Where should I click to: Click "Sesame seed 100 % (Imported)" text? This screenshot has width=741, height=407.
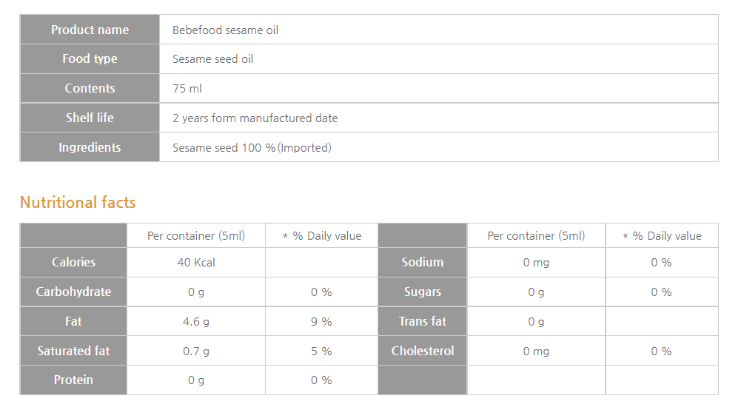pos(252,148)
